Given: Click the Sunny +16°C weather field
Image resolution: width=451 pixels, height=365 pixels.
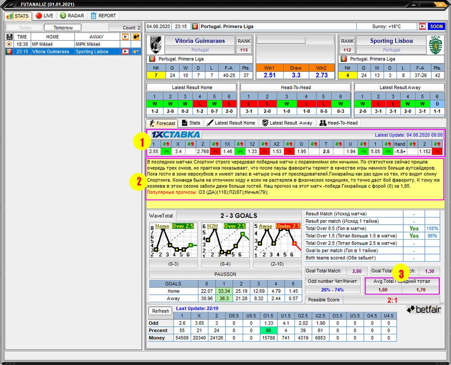Looking at the screenshot, I should coord(387,27).
